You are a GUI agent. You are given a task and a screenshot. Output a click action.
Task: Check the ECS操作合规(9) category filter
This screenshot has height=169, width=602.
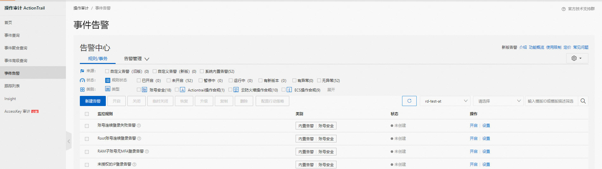284,90
